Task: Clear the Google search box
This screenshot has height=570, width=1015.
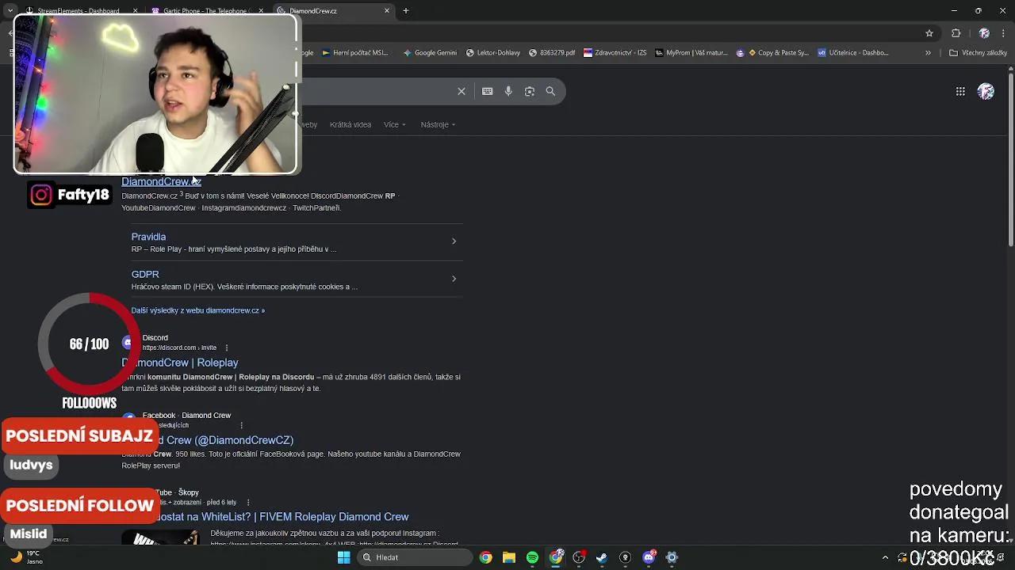Action: pyautogui.click(x=462, y=91)
